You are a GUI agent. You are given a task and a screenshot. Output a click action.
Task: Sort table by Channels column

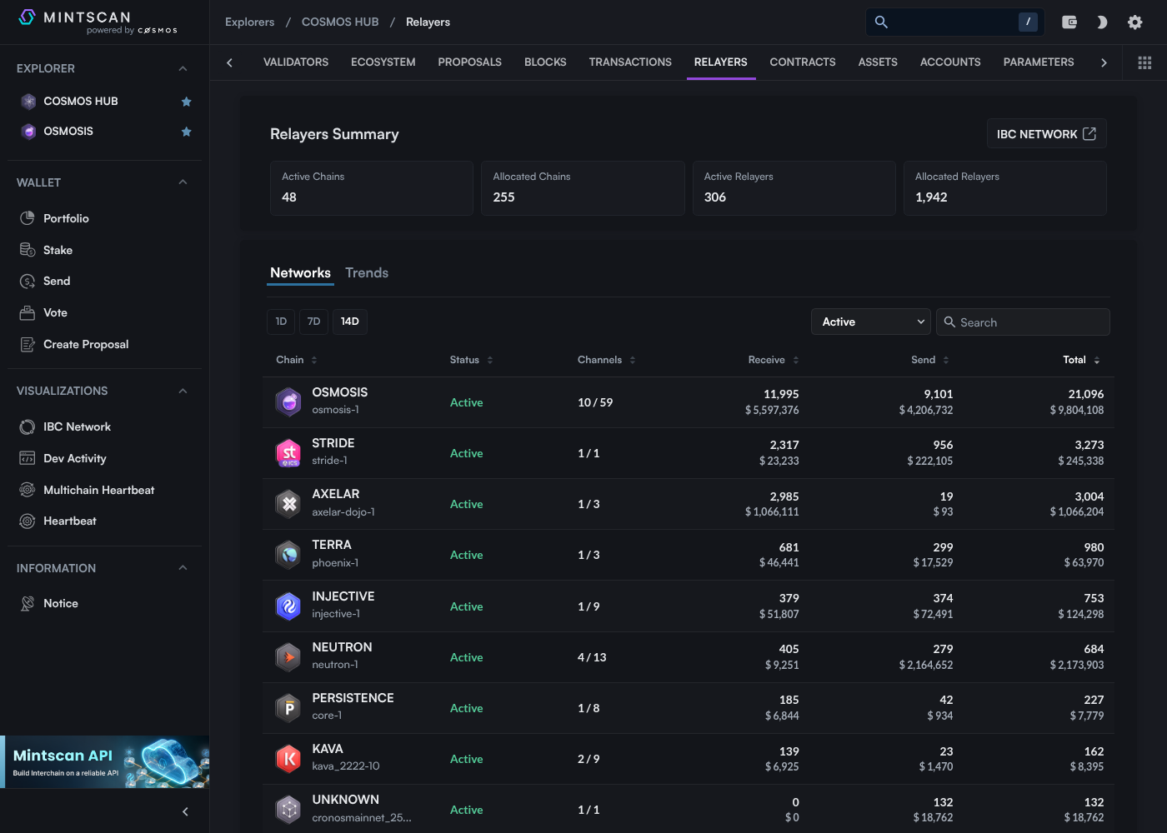606,360
